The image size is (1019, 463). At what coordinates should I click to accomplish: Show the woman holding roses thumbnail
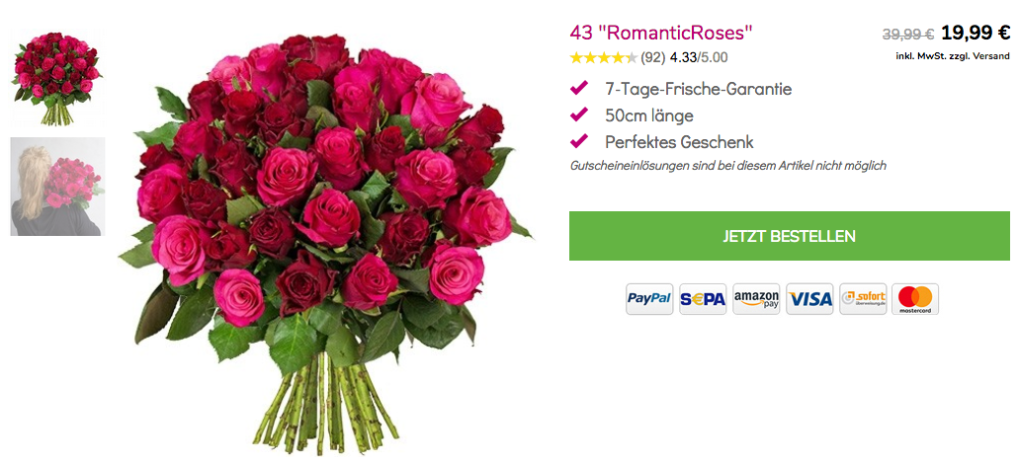point(57,187)
